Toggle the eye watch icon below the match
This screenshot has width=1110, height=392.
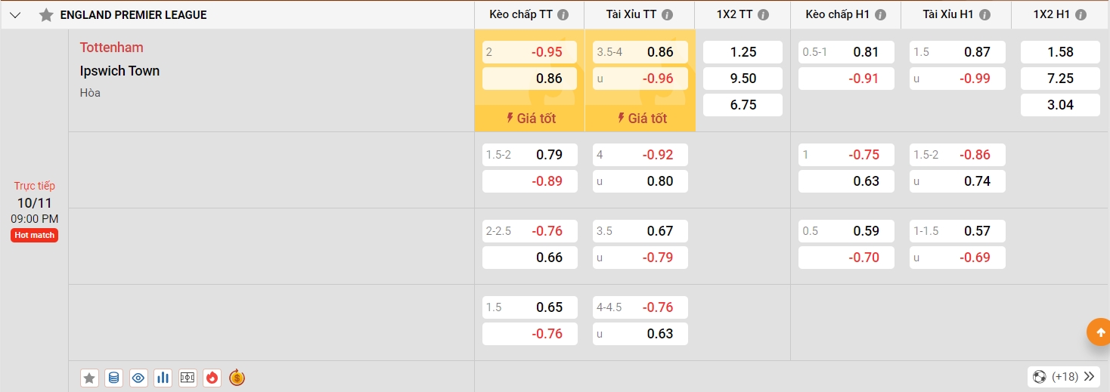pos(138,378)
